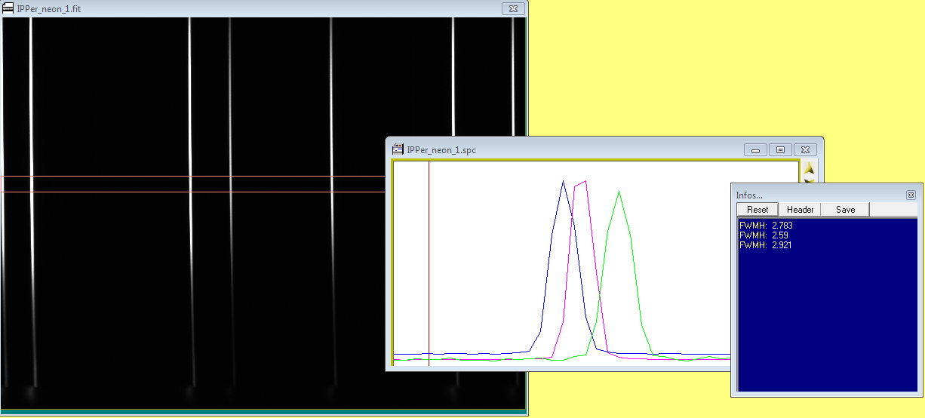The width and height of the screenshot is (925, 418).
Task: Click the blue peak apex in the plot
Action: tap(563, 182)
